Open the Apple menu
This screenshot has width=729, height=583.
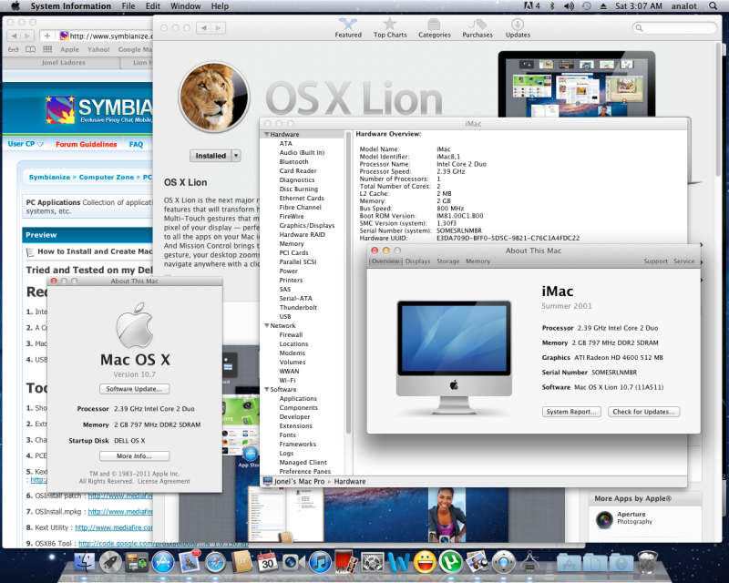coord(15,6)
